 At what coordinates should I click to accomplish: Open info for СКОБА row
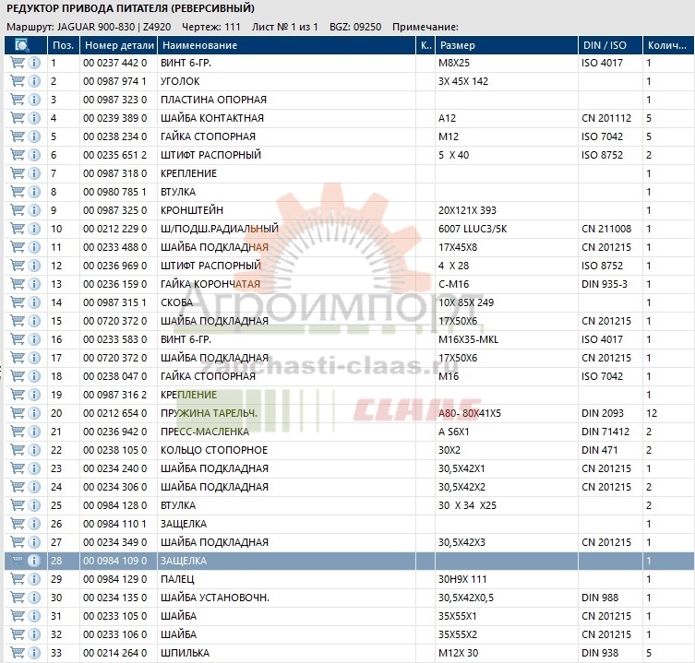[34, 302]
